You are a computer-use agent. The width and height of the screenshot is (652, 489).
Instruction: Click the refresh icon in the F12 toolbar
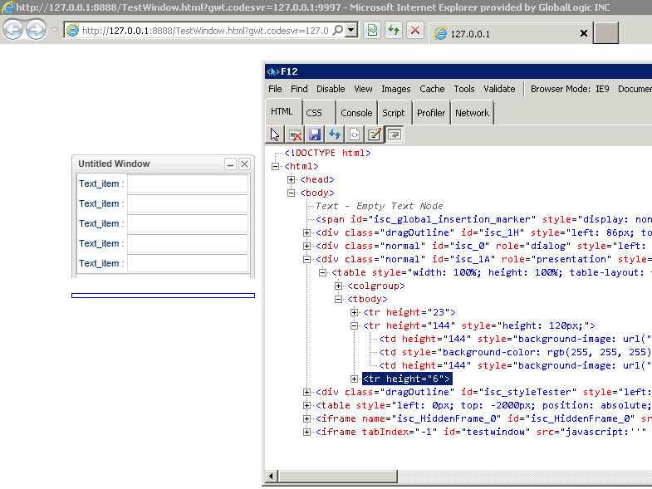(335, 134)
